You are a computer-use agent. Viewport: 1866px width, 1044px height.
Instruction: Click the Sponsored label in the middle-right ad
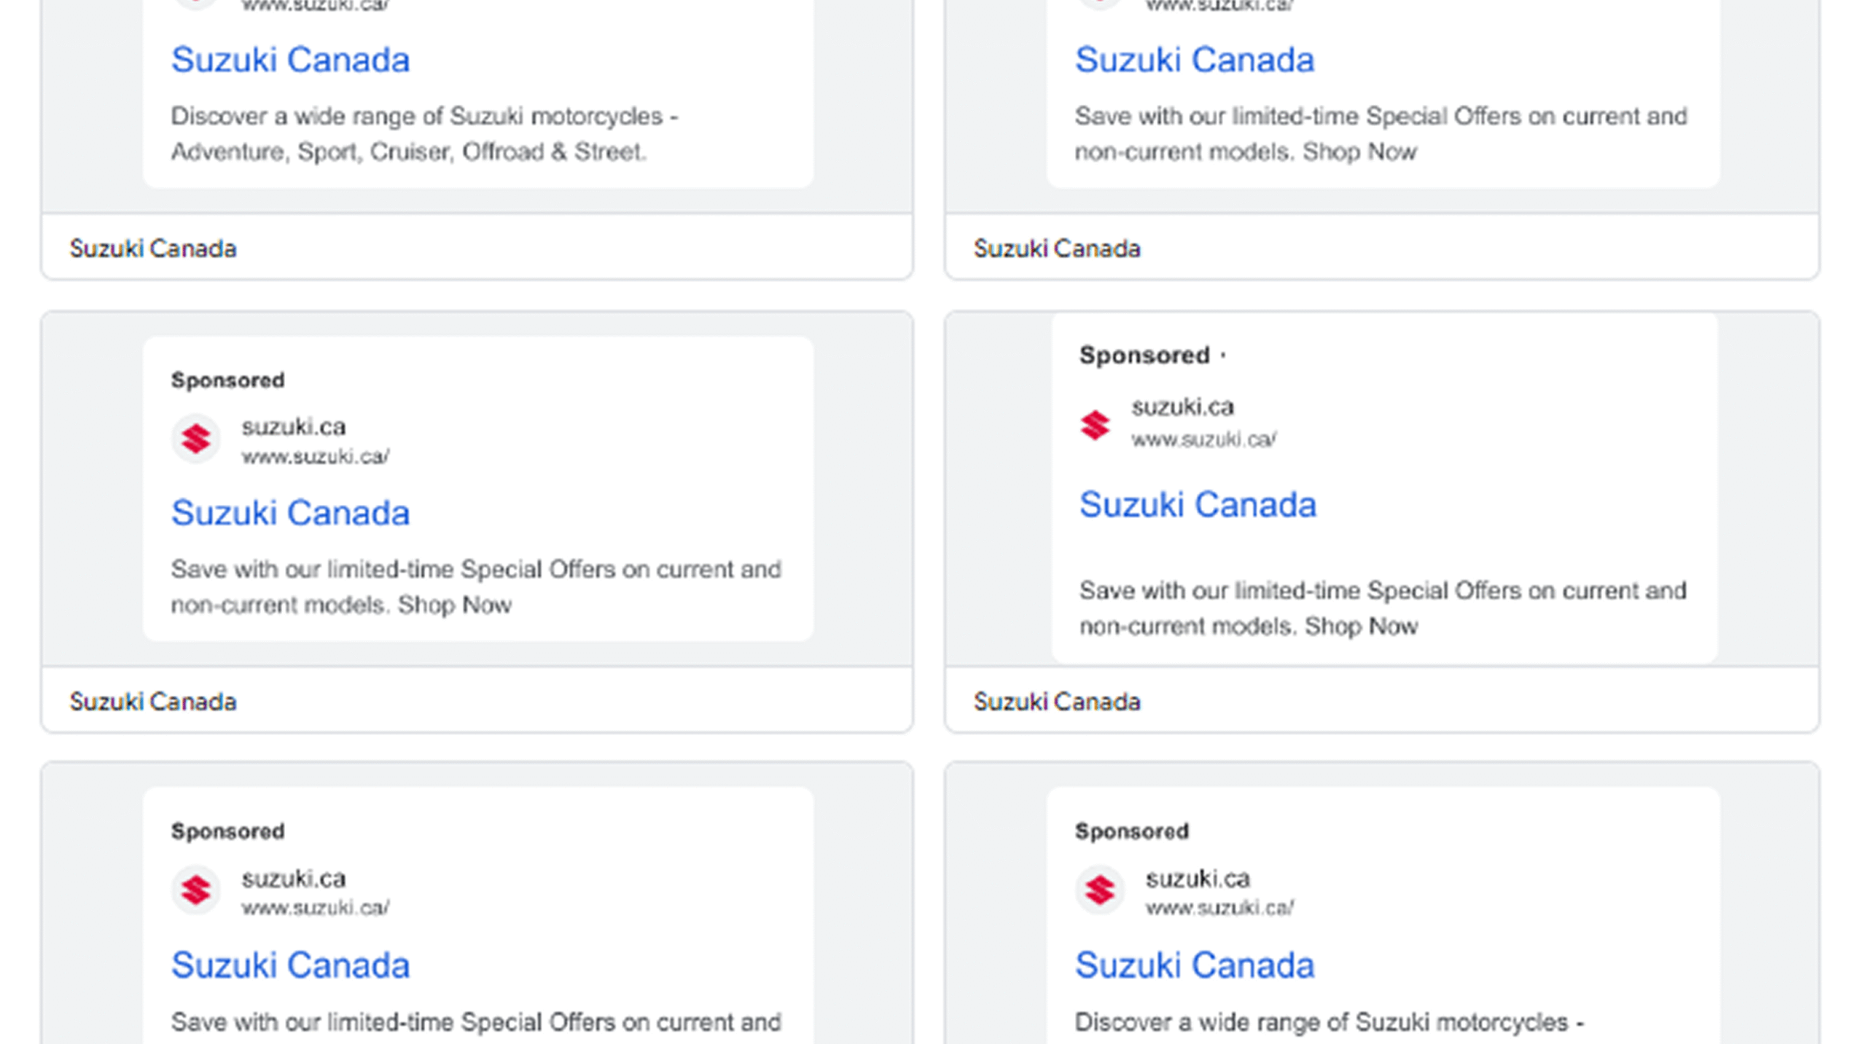(1144, 356)
